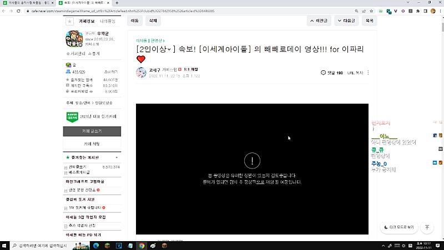Click the 삭제 delete button
Screen dimensions: 444x250
coord(152,21)
